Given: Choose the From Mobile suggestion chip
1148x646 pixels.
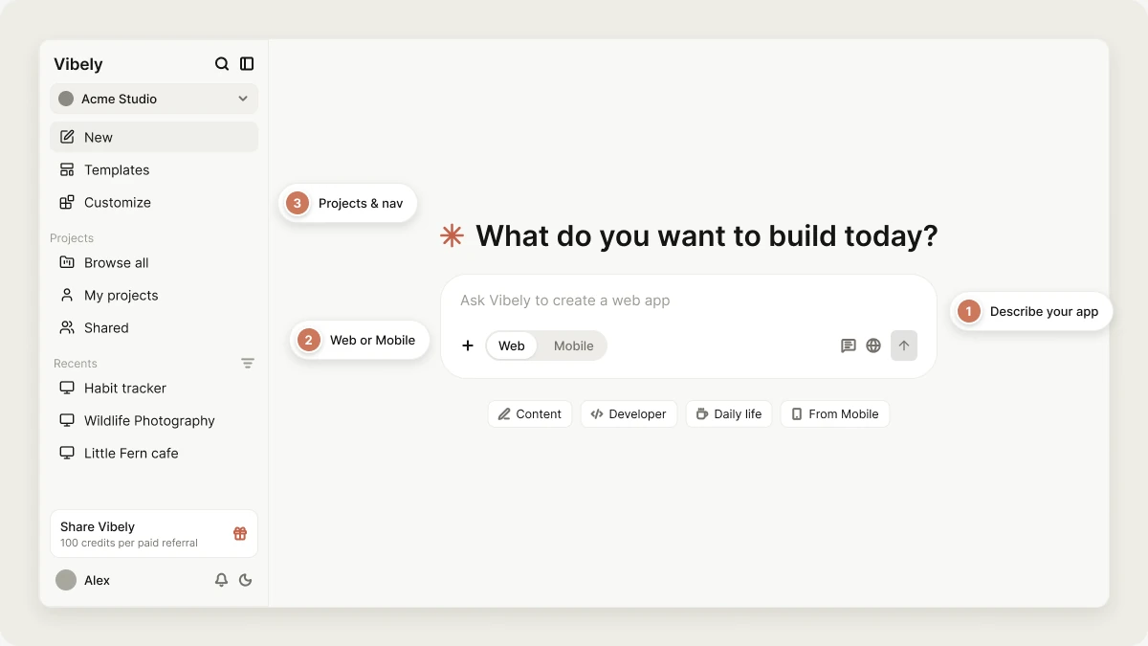Looking at the screenshot, I should pyautogui.click(x=835, y=413).
